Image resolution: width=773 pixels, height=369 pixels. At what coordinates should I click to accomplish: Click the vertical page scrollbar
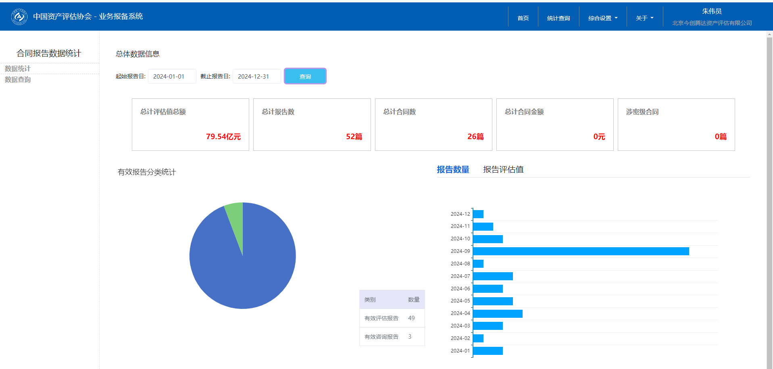(769, 202)
